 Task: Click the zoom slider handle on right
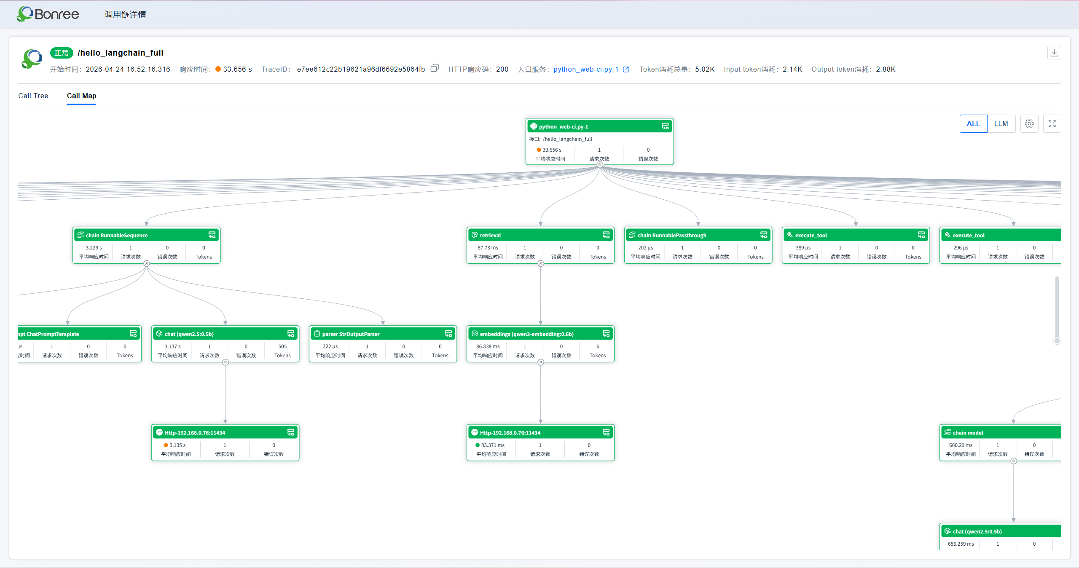1057,340
